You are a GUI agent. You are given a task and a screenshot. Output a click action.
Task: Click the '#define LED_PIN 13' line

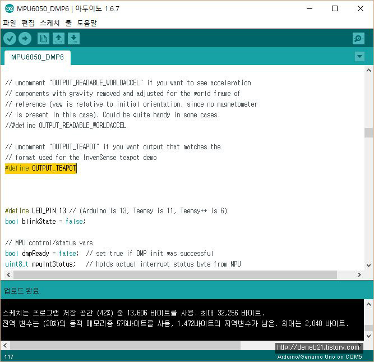click(116, 211)
